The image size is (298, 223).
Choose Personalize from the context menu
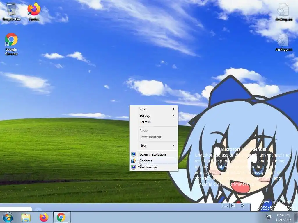pyautogui.click(x=154, y=167)
